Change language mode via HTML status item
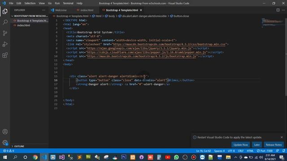The image size is (287, 161). tap(250, 151)
